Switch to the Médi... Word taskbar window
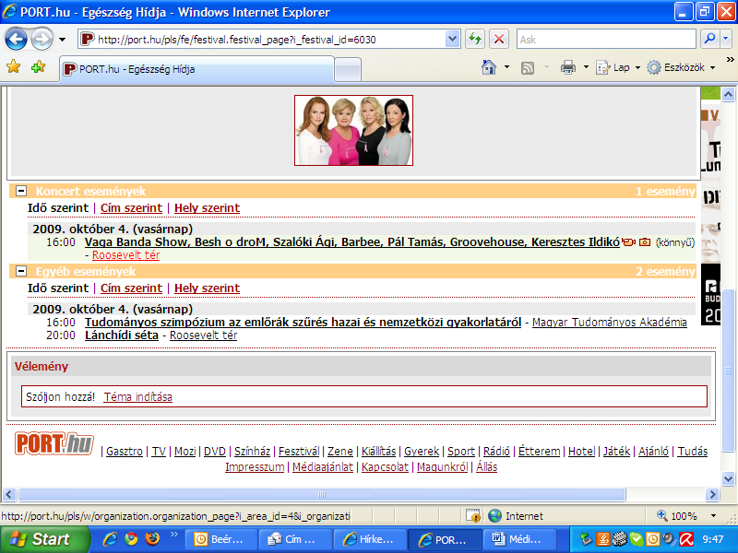The image size is (738, 553). click(519, 539)
